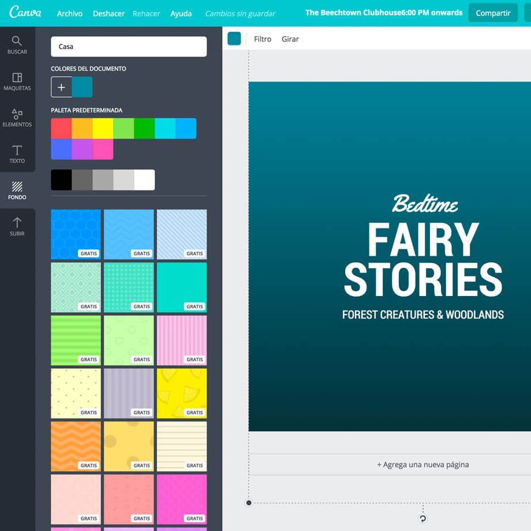Add a new document color with the plus swatch
531x531 pixels.
[x=61, y=87]
